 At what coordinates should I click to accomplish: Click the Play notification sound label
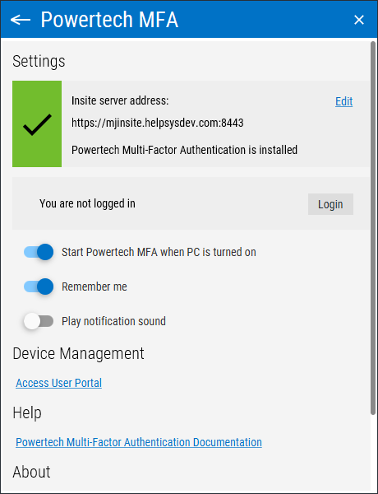pos(113,321)
